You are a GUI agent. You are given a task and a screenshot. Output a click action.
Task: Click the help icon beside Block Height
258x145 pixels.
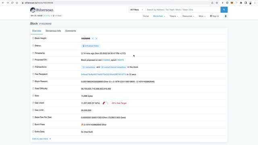tap(33, 38)
